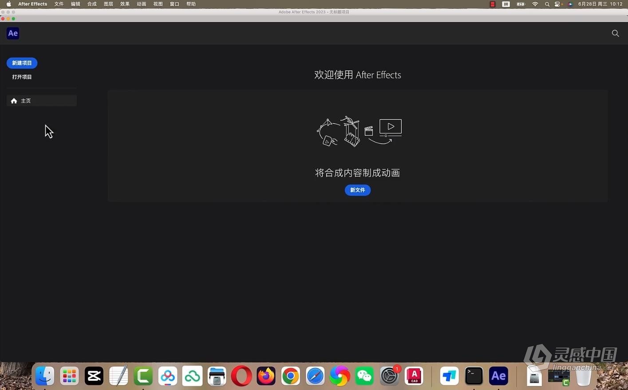Open the 窗口 menu

[x=174, y=4]
